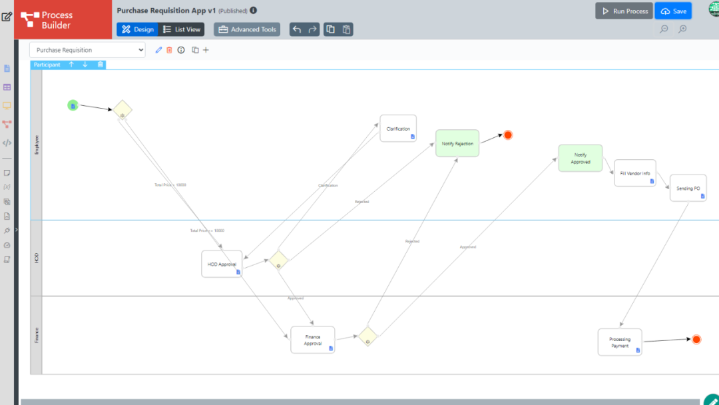Click the teal quick edit button at bottom-right
The height and width of the screenshot is (405, 719).
point(712,400)
